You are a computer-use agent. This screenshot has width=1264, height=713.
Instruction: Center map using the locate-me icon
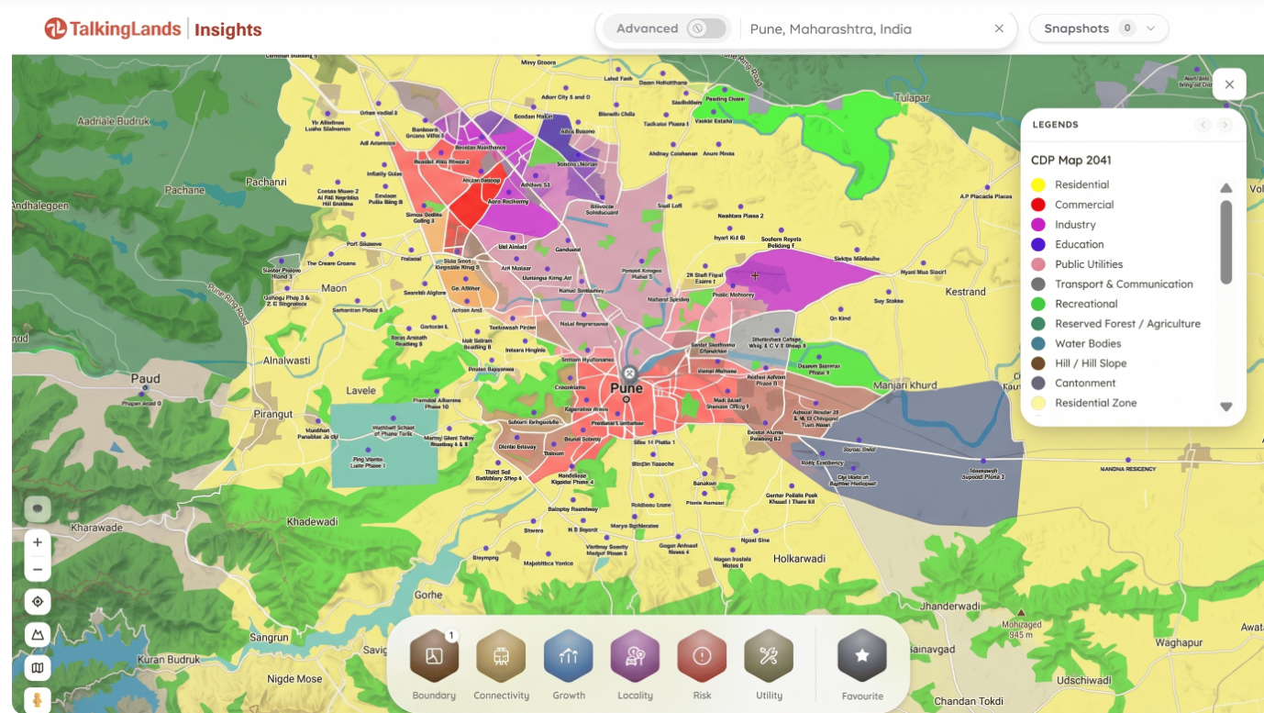(38, 602)
